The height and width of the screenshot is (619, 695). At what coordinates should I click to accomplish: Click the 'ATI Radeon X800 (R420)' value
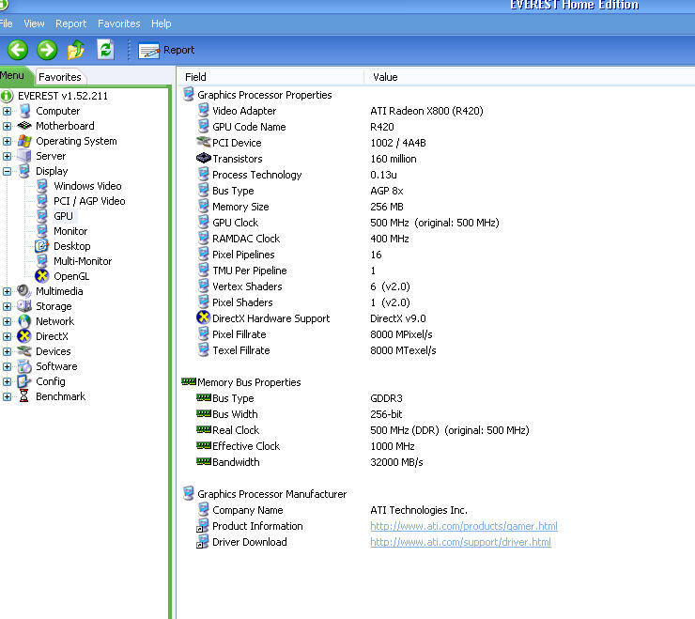click(426, 111)
